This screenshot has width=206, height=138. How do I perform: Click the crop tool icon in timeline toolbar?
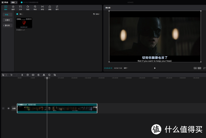pyautogui.click(x=55, y=75)
